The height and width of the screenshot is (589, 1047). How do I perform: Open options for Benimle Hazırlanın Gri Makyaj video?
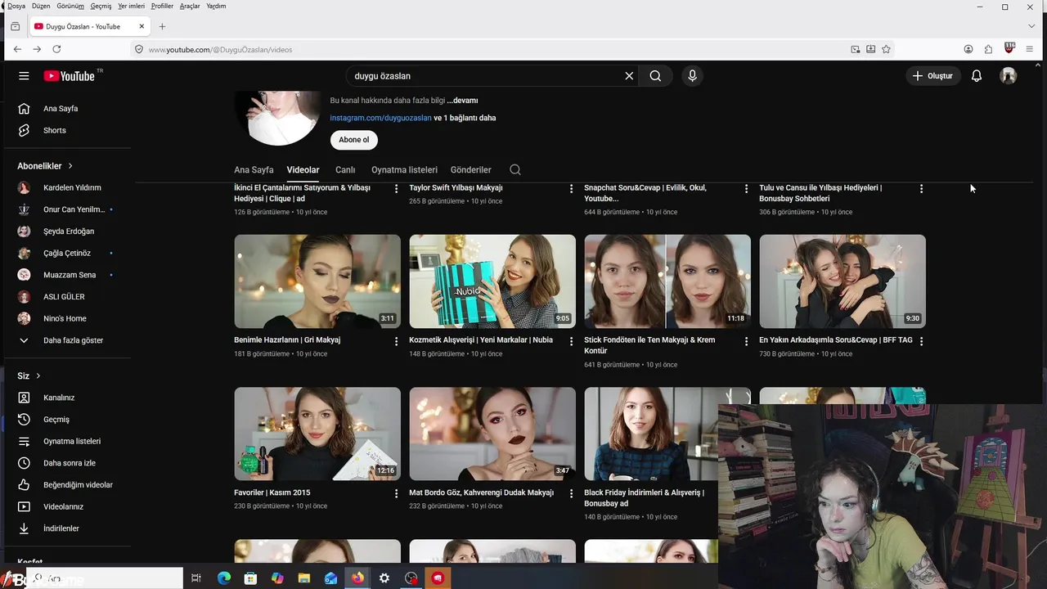pos(396,341)
